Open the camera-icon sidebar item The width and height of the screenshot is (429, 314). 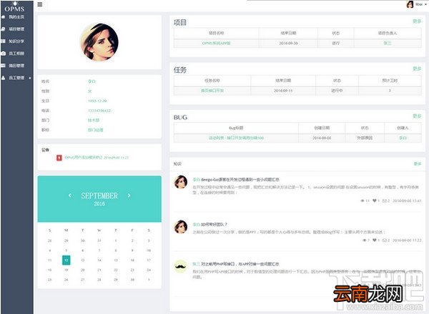[x=16, y=54]
